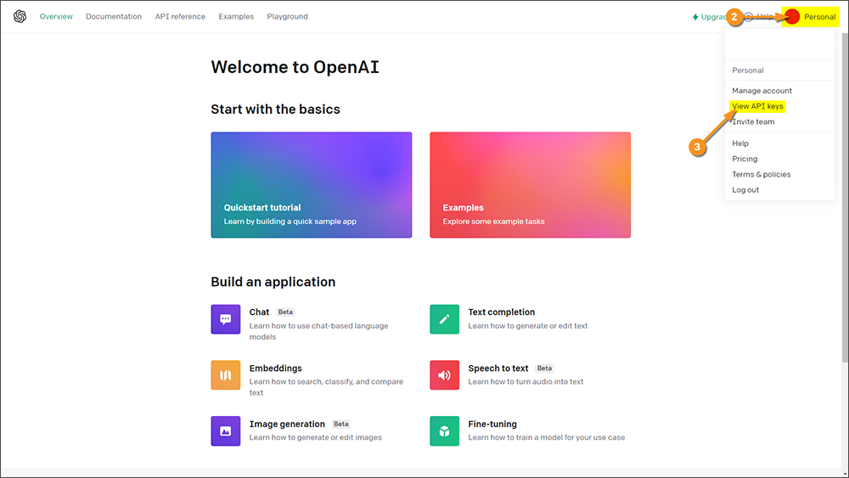Click the Fine-tuning cube icon
The image size is (849, 478).
point(445,431)
